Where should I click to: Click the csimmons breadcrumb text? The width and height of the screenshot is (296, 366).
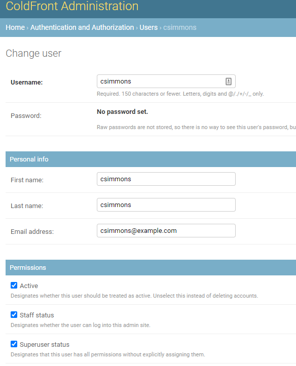pyautogui.click(x=179, y=27)
